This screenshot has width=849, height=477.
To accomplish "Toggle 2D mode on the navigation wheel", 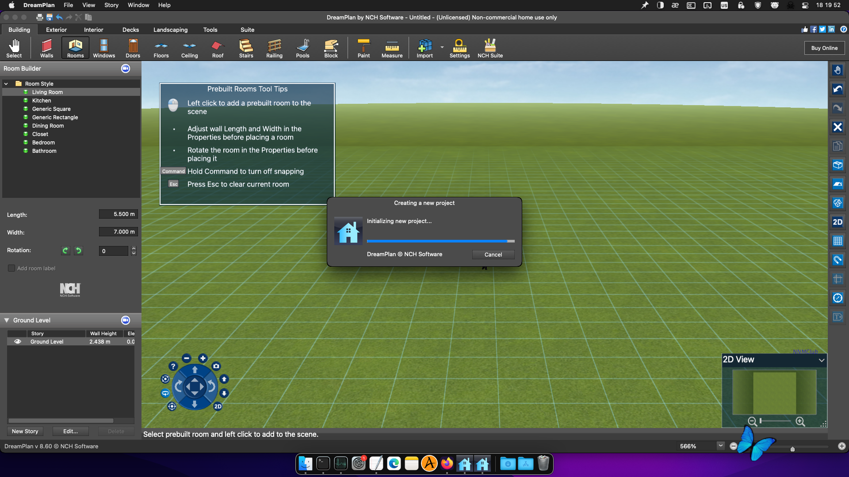I will (x=218, y=406).
